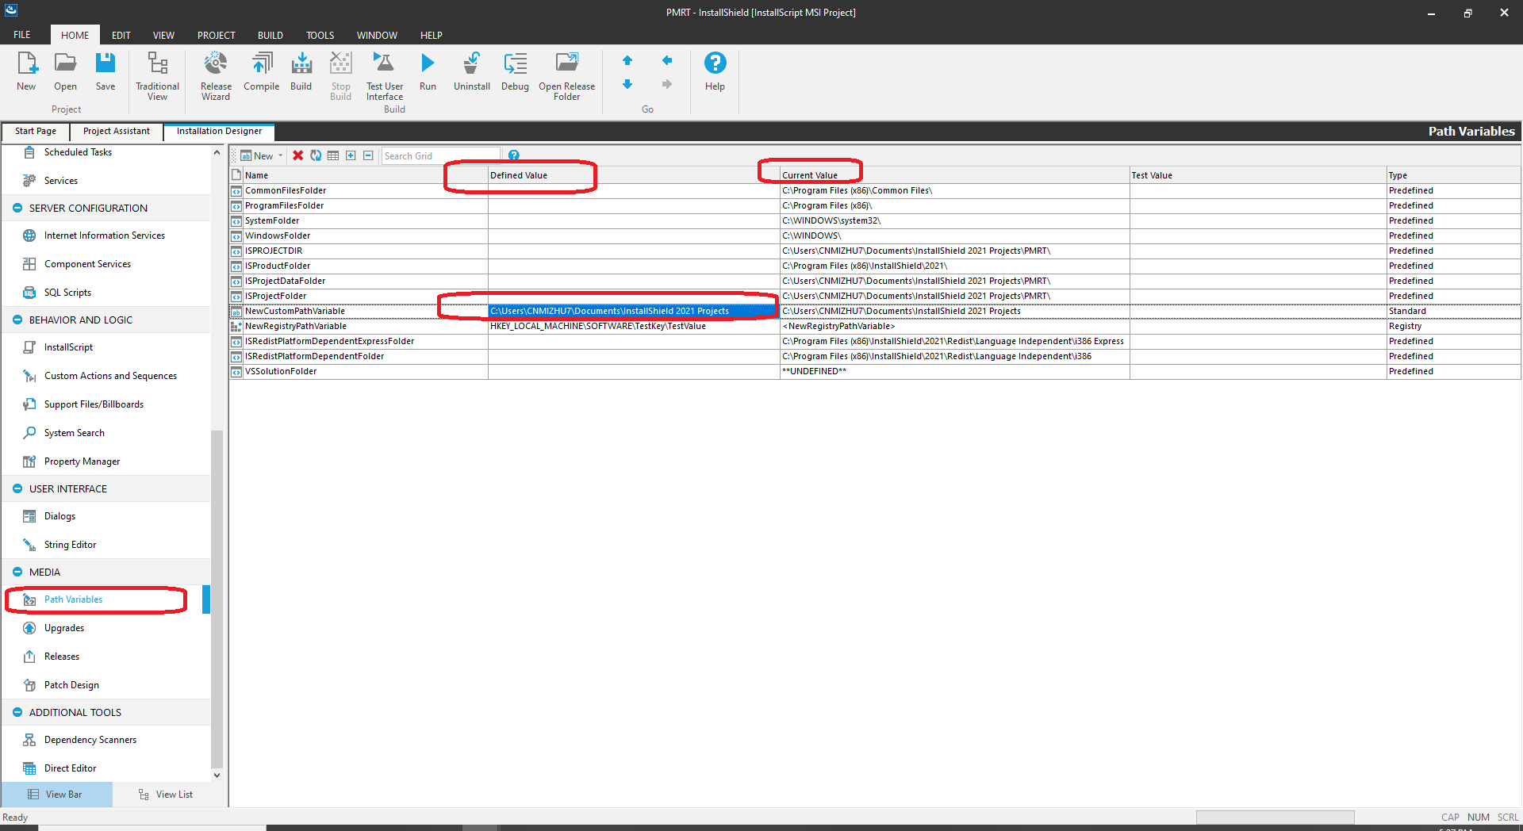Screen dimensions: 1523x831
Task: Collapse the SERVER CONFIGURATION section
Action: pyautogui.click(x=17, y=208)
